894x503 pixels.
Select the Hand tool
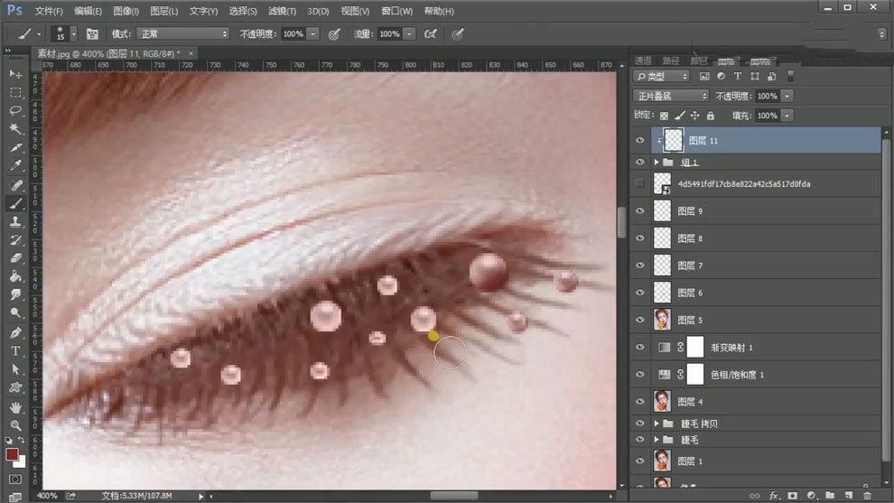15,407
